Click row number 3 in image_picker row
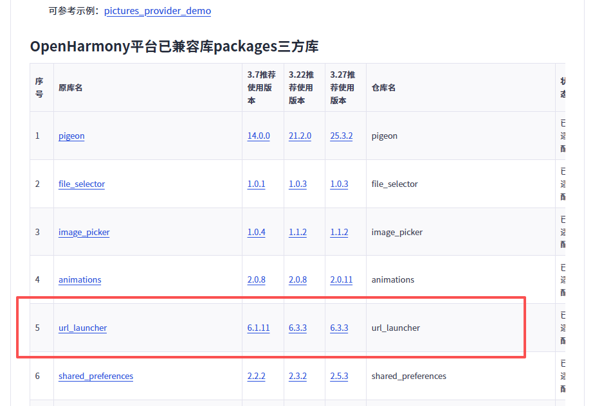Image resolution: width=593 pixels, height=406 pixels. point(37,232)
